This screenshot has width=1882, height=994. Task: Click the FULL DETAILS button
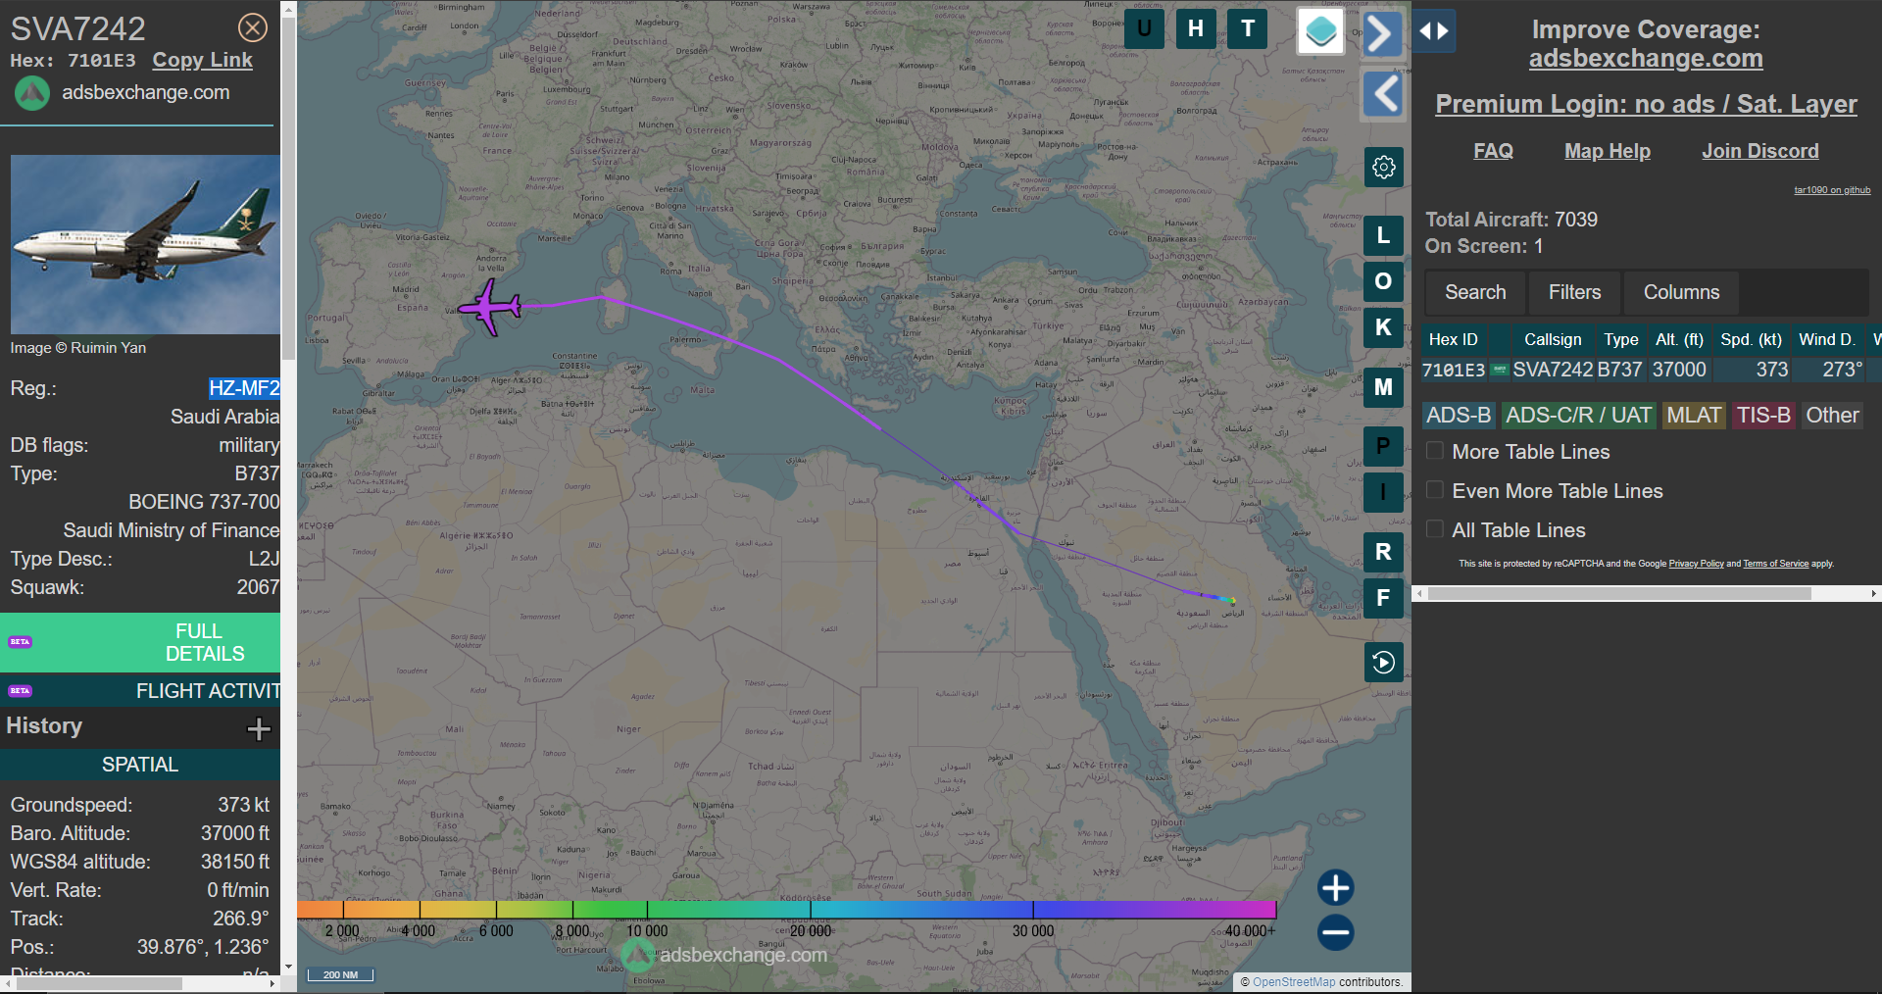pyautogui.click(x=140, y=642)
